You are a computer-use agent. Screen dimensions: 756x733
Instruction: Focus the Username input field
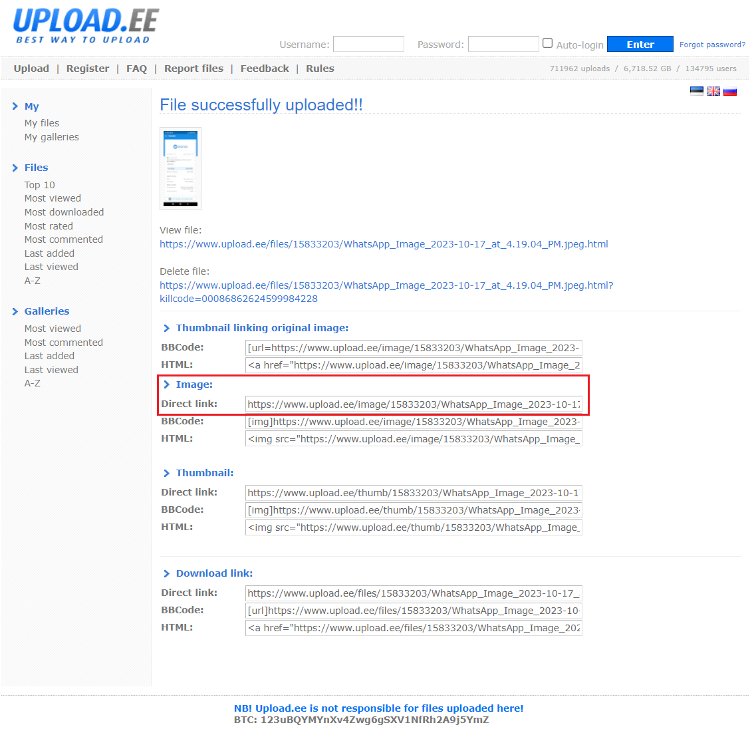click(x=369, y=44)
